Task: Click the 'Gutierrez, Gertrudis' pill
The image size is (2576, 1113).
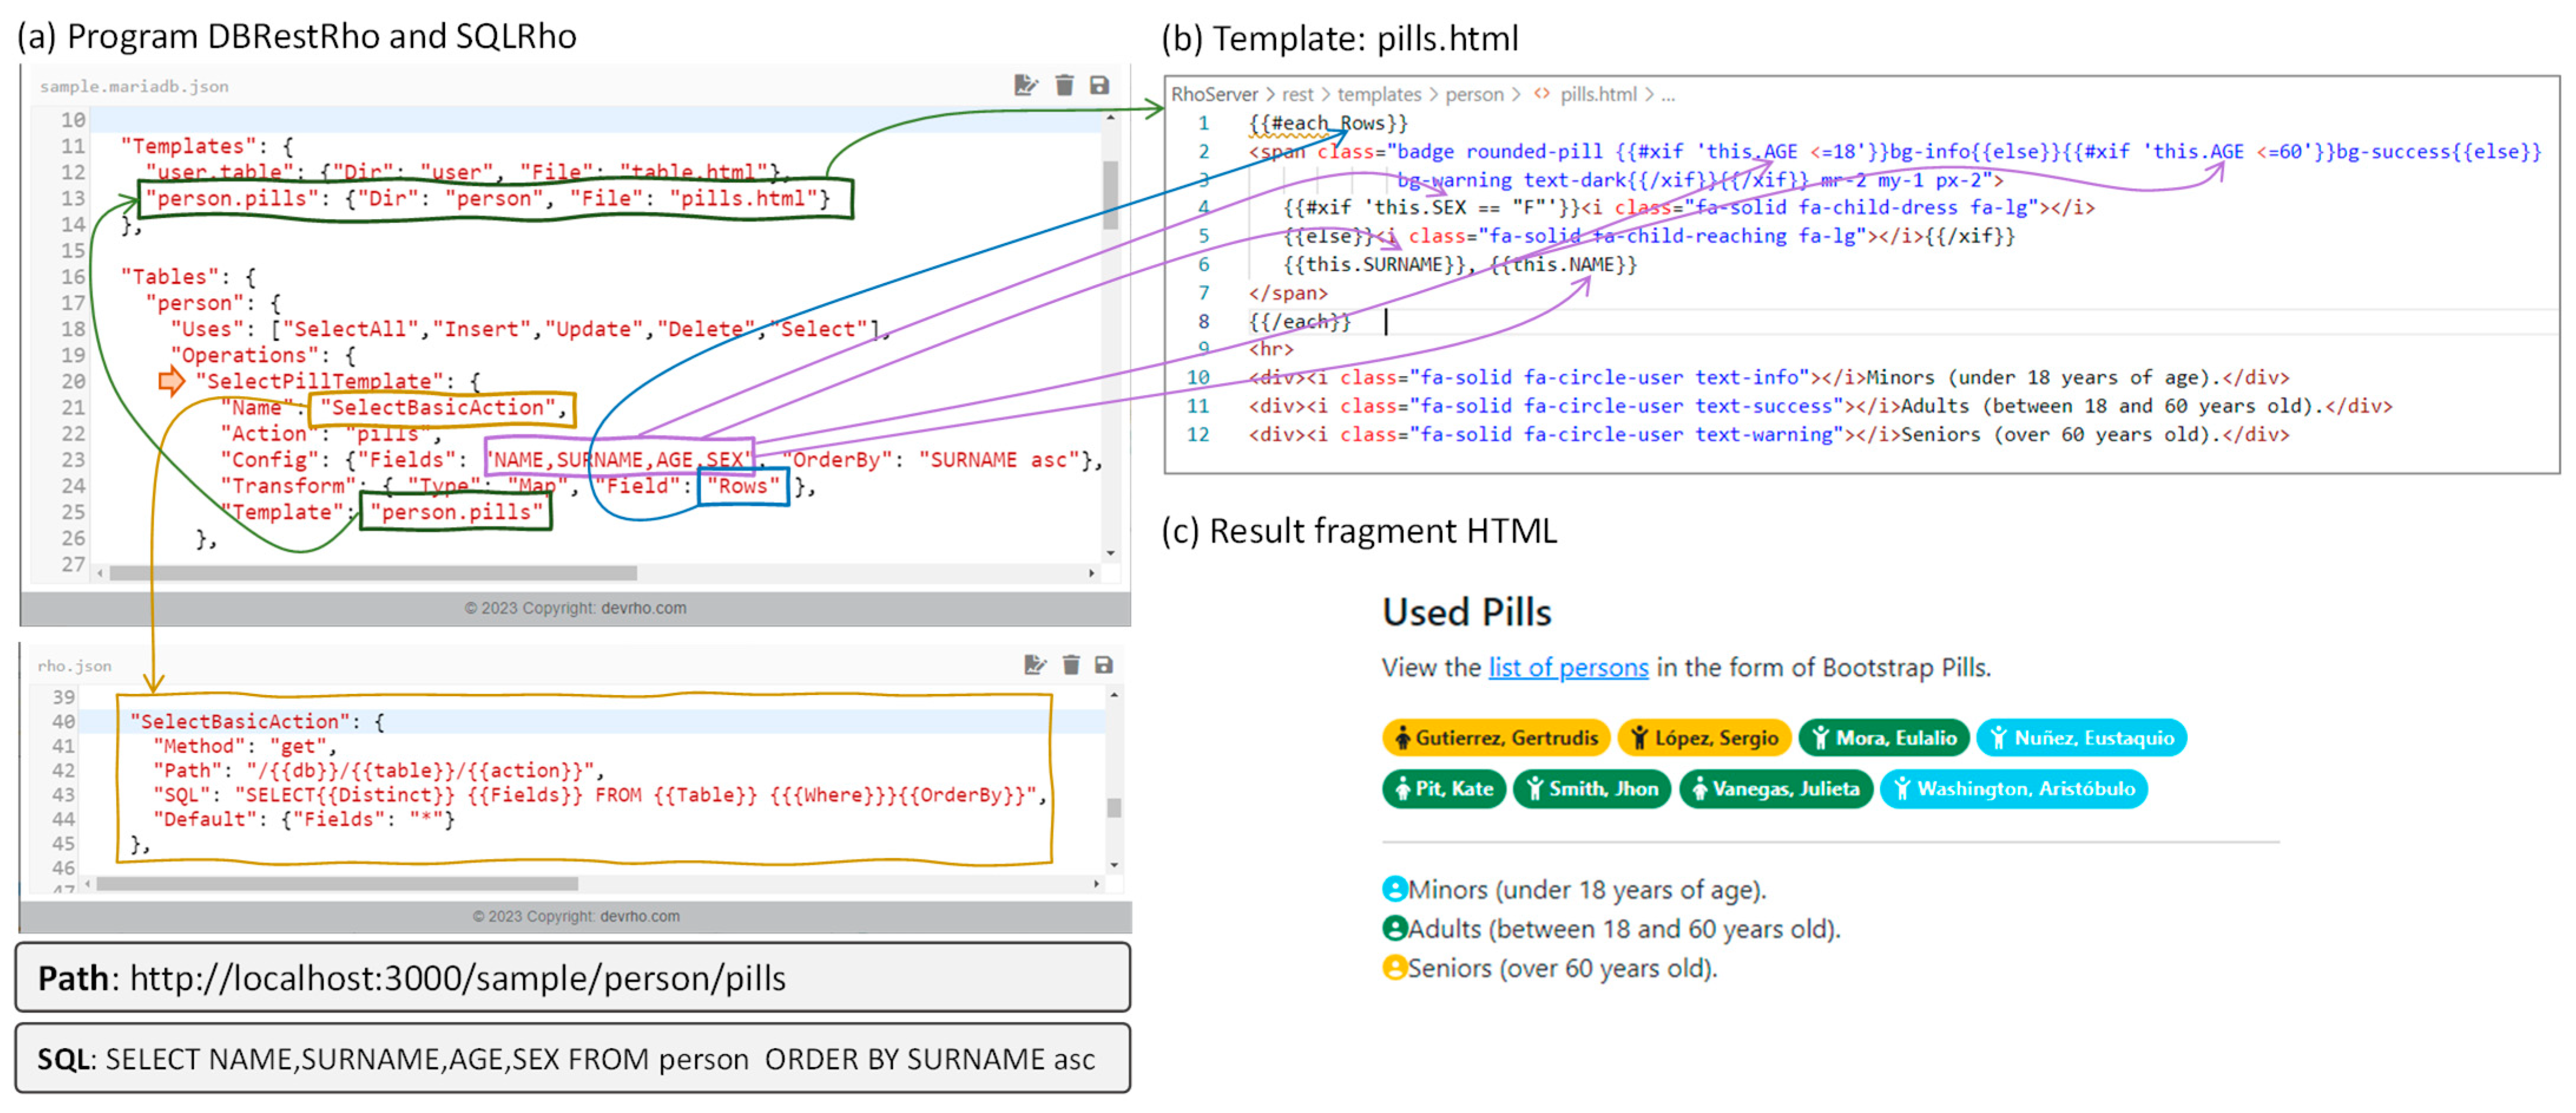Action: coord(1496,738)
